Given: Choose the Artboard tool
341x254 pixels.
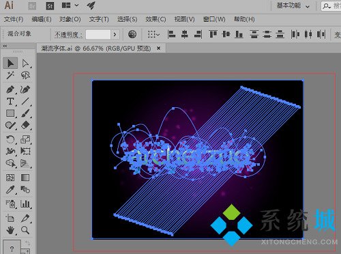Looking at the screenshot, I should click(10, 218).
